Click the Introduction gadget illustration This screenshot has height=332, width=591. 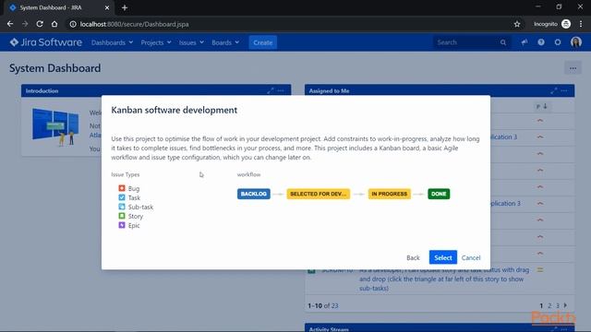pyautogui.click(x=55, y=127)
